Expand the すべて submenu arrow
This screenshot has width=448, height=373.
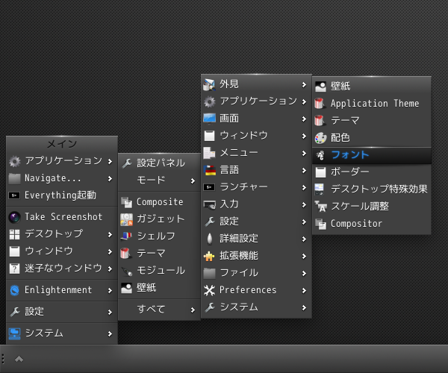coord(193,310)
